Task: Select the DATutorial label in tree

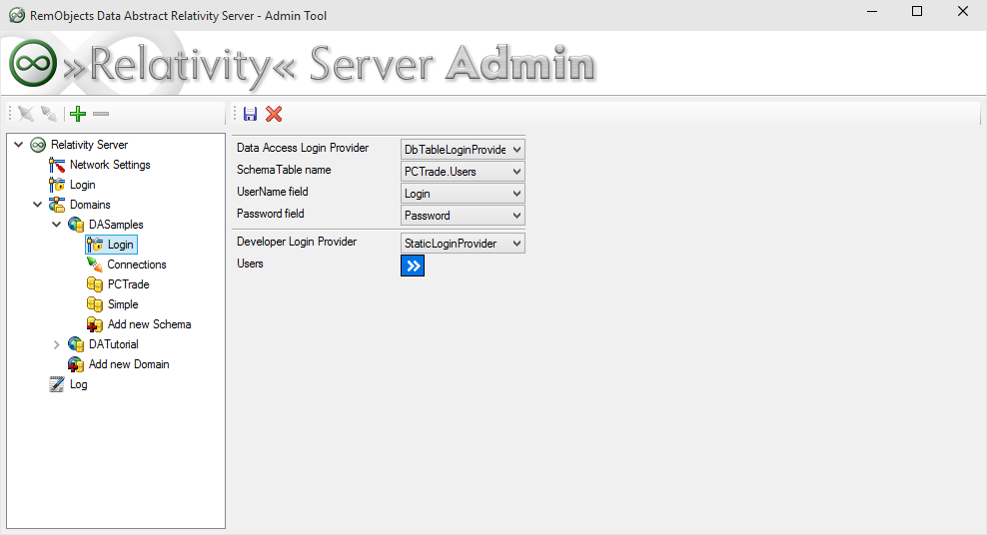Action: 113,344
